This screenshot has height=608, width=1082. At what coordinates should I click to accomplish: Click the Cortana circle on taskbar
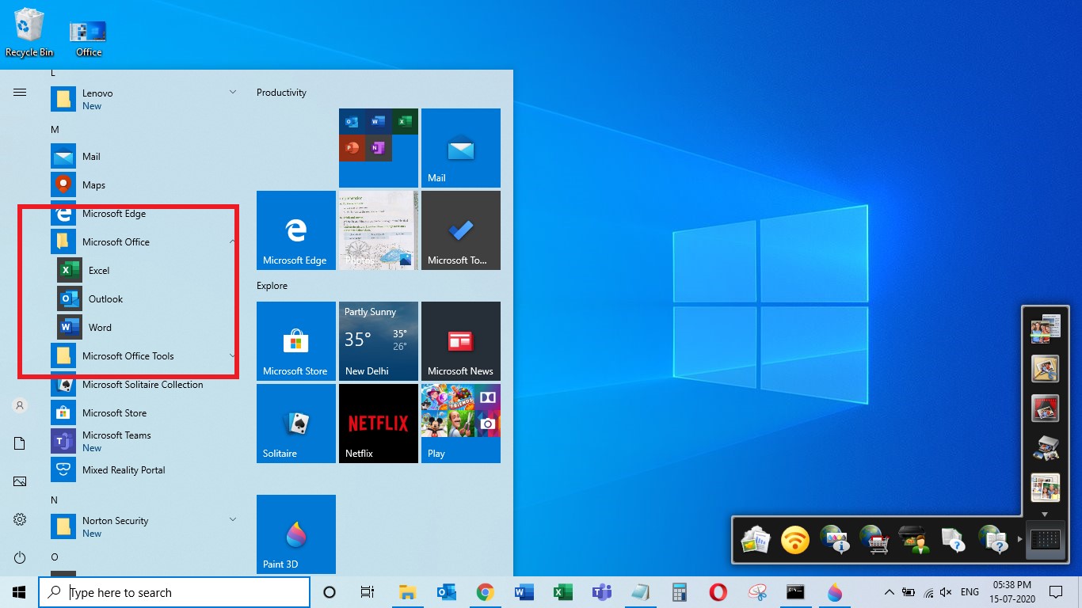[330, 592]
